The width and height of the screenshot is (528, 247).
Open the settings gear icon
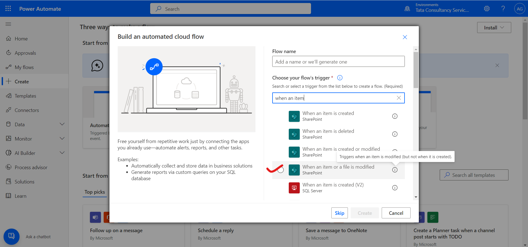click(486, 9)
